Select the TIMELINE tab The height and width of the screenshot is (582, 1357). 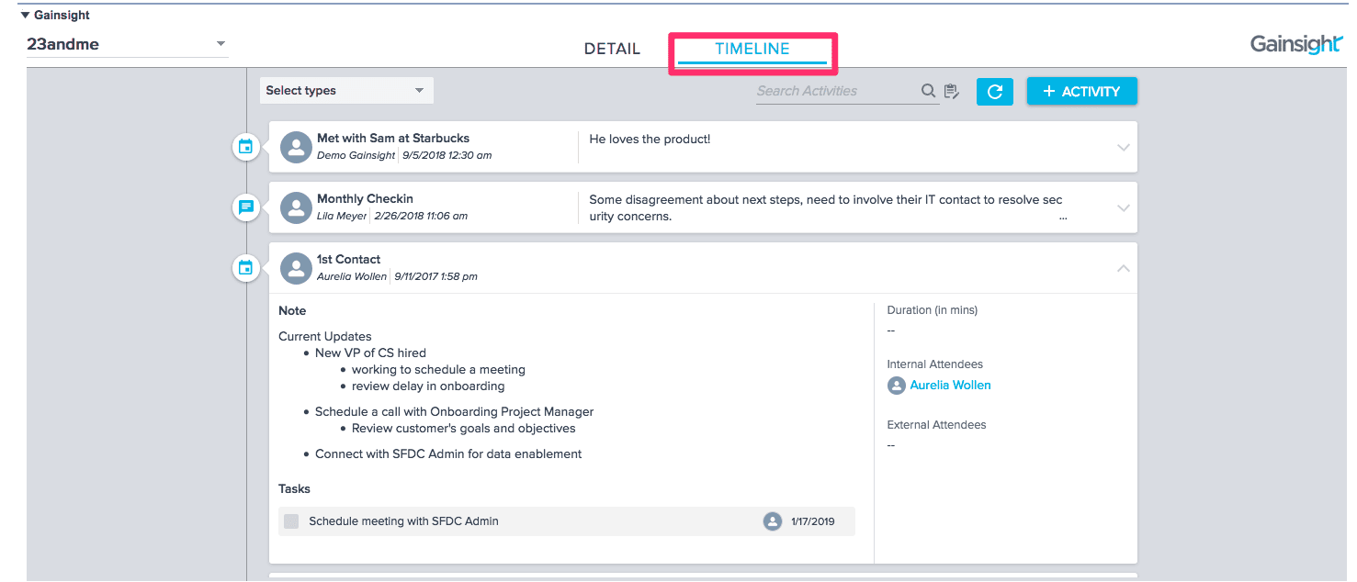pos(752,49)
